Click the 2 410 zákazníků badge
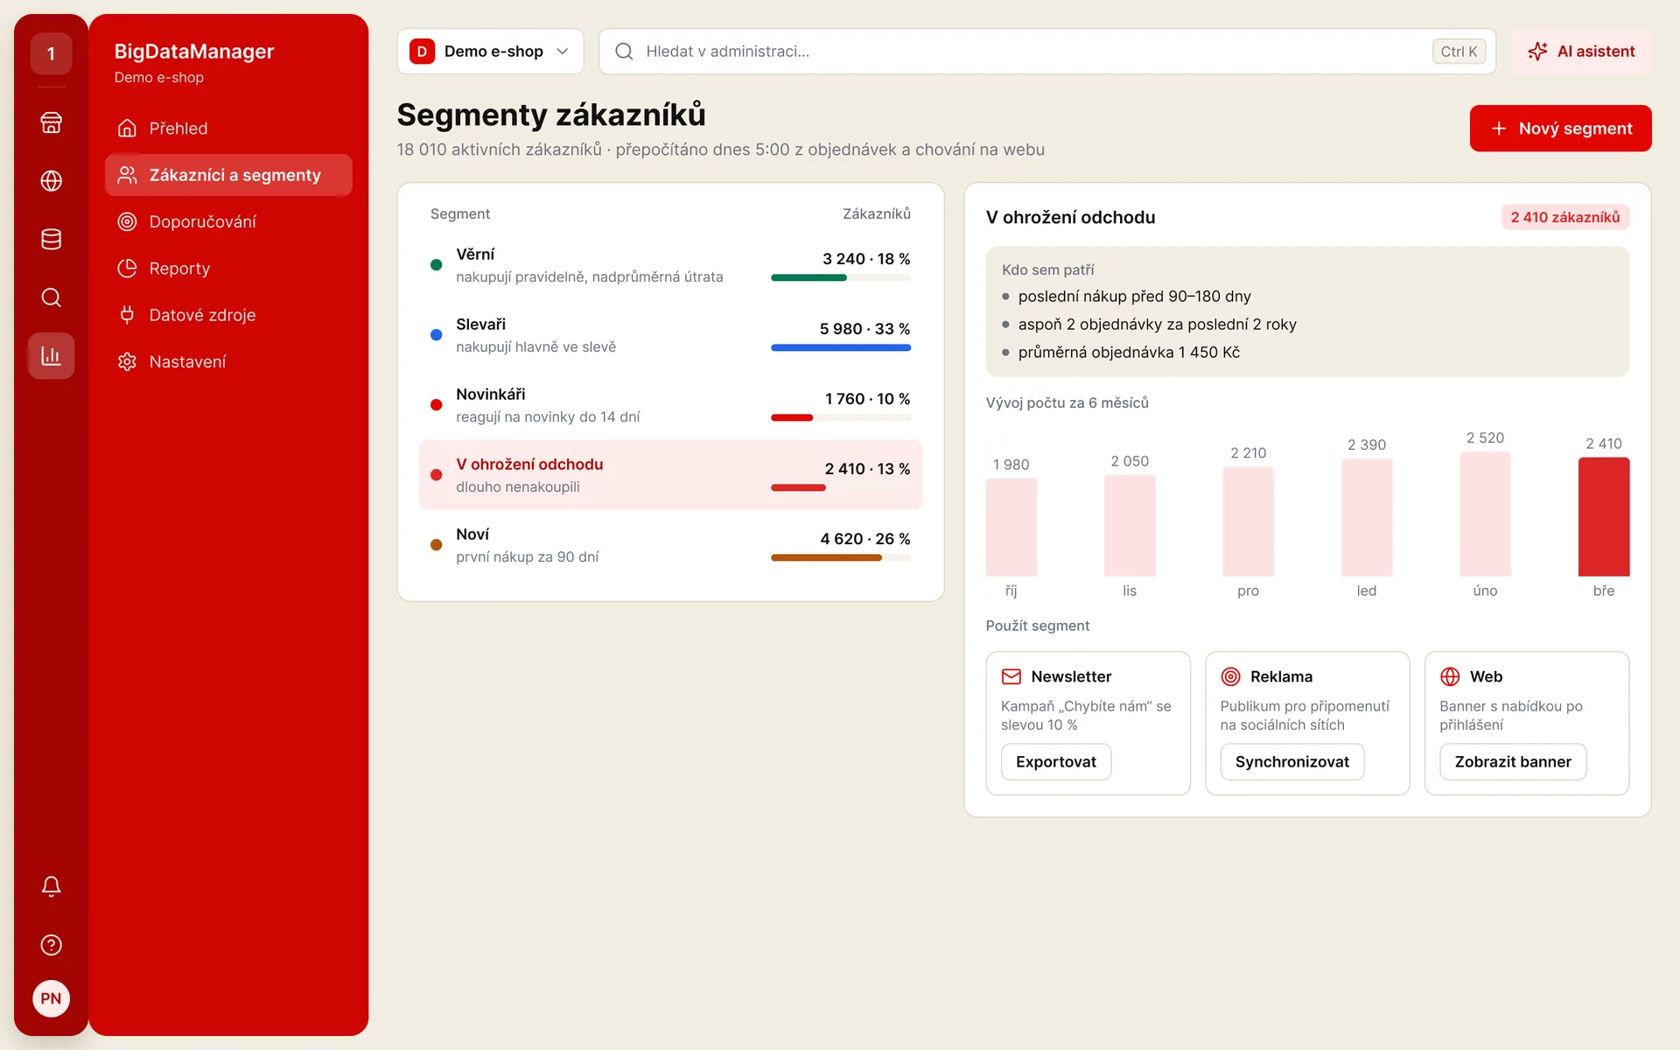 coord(1564,217)
